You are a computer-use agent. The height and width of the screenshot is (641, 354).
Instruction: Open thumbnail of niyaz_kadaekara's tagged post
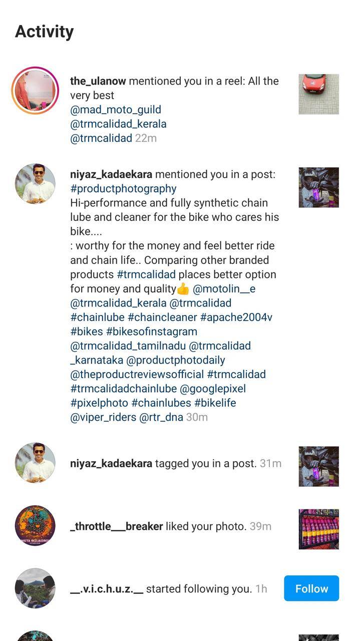click(x=319, y=466)
